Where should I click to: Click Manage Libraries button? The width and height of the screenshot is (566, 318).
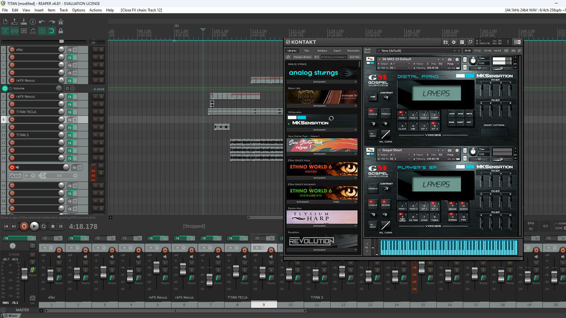(302, 57)
